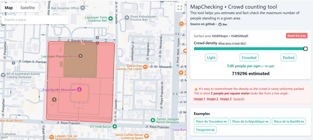The width and height of the screenshot is (313, 140).
Task: Click the Lapangan Tenis Gubernur Bali marker
Action: click(110, 19)
